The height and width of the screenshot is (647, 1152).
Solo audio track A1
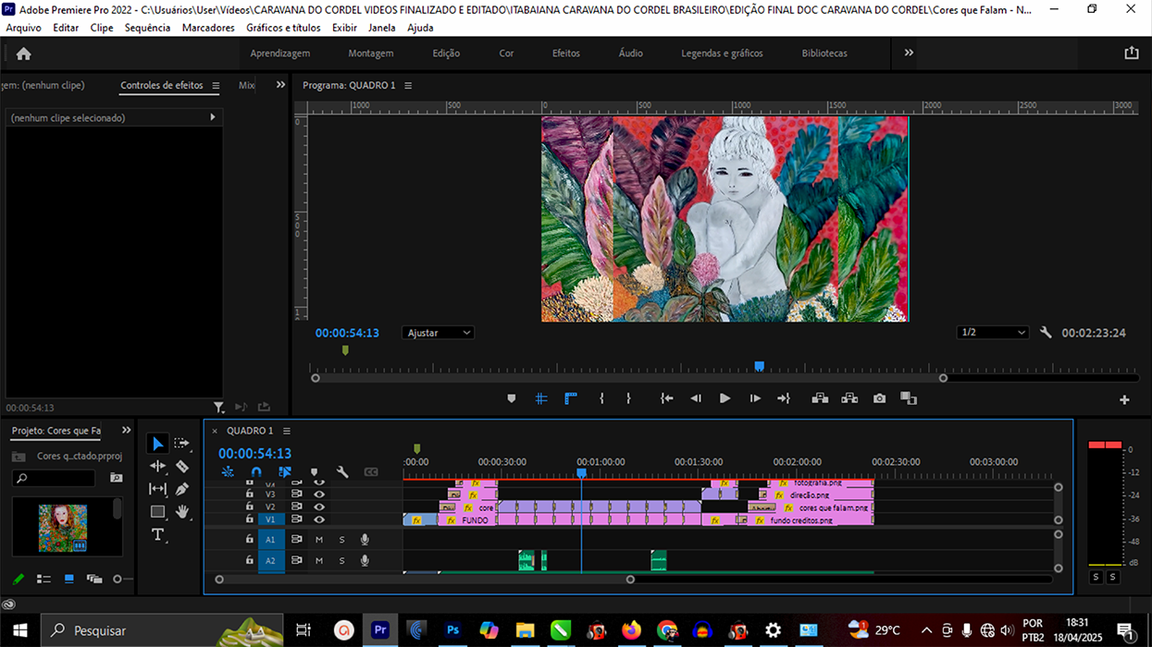point(341,540)
